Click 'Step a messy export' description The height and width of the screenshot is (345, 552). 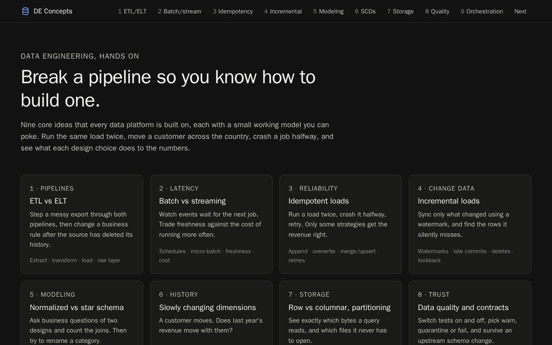coord(81,229)
